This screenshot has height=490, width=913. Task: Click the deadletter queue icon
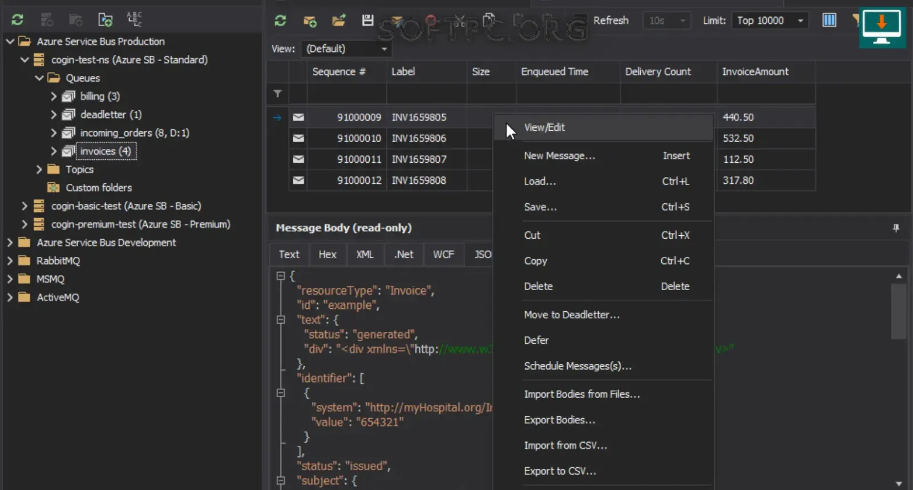pos(68,114)
